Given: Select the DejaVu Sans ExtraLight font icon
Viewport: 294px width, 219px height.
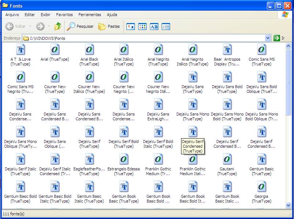Looking at the screenshot, I should 158,104.
